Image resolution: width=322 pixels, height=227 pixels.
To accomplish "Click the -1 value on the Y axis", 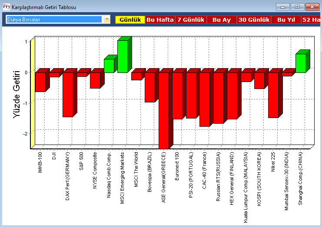I will [25, 103].
